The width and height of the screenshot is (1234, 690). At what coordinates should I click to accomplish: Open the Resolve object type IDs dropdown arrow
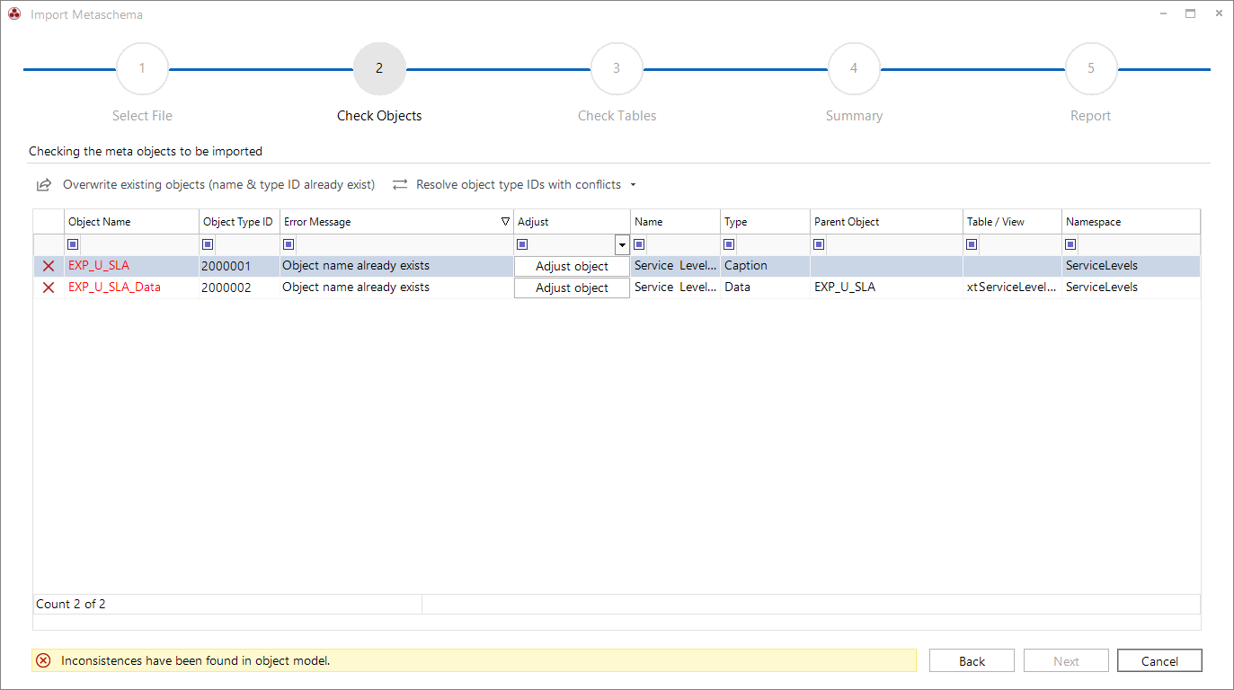(x=633, y=185)
